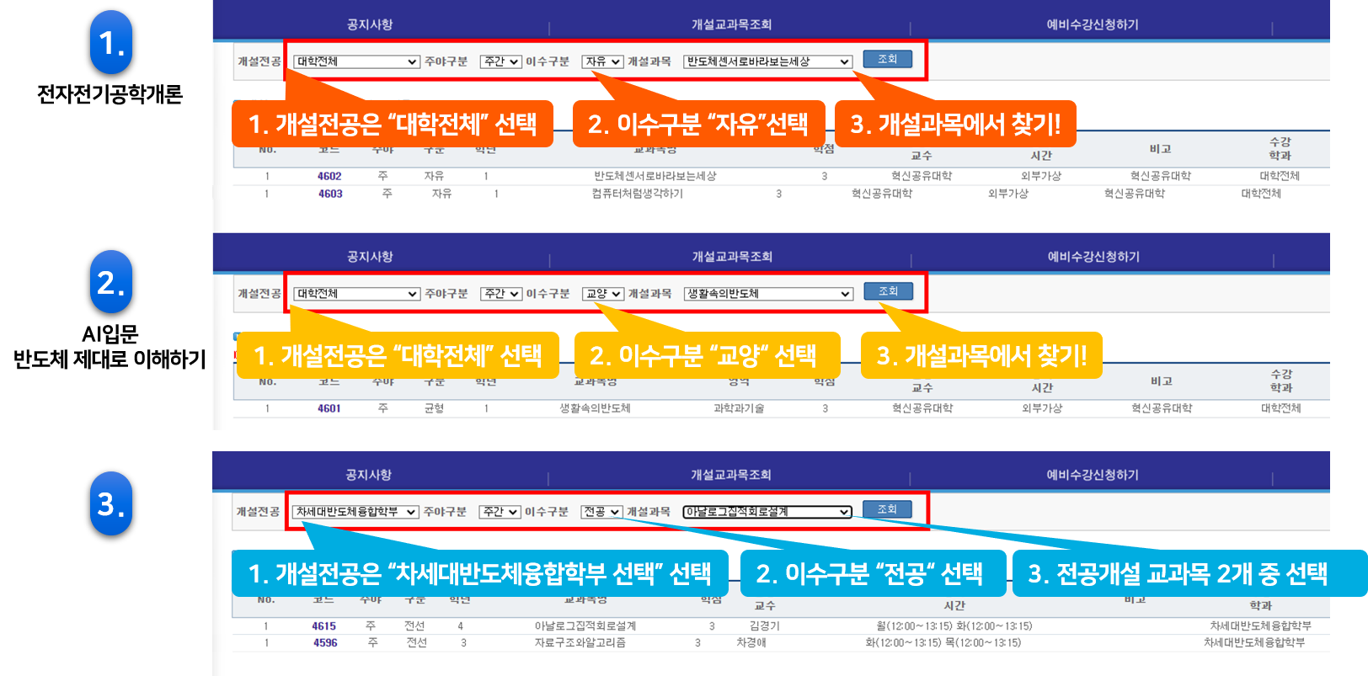The width and height of the screenshot is (1368, 676).
Task: Open course code 4615 link
Action: point(323,626)
